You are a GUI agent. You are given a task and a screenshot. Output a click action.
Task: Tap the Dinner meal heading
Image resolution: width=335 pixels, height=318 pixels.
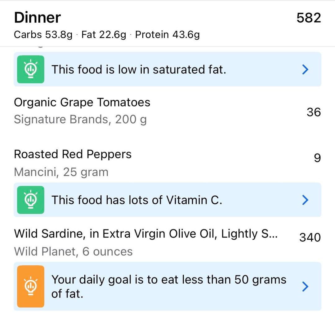38,18
